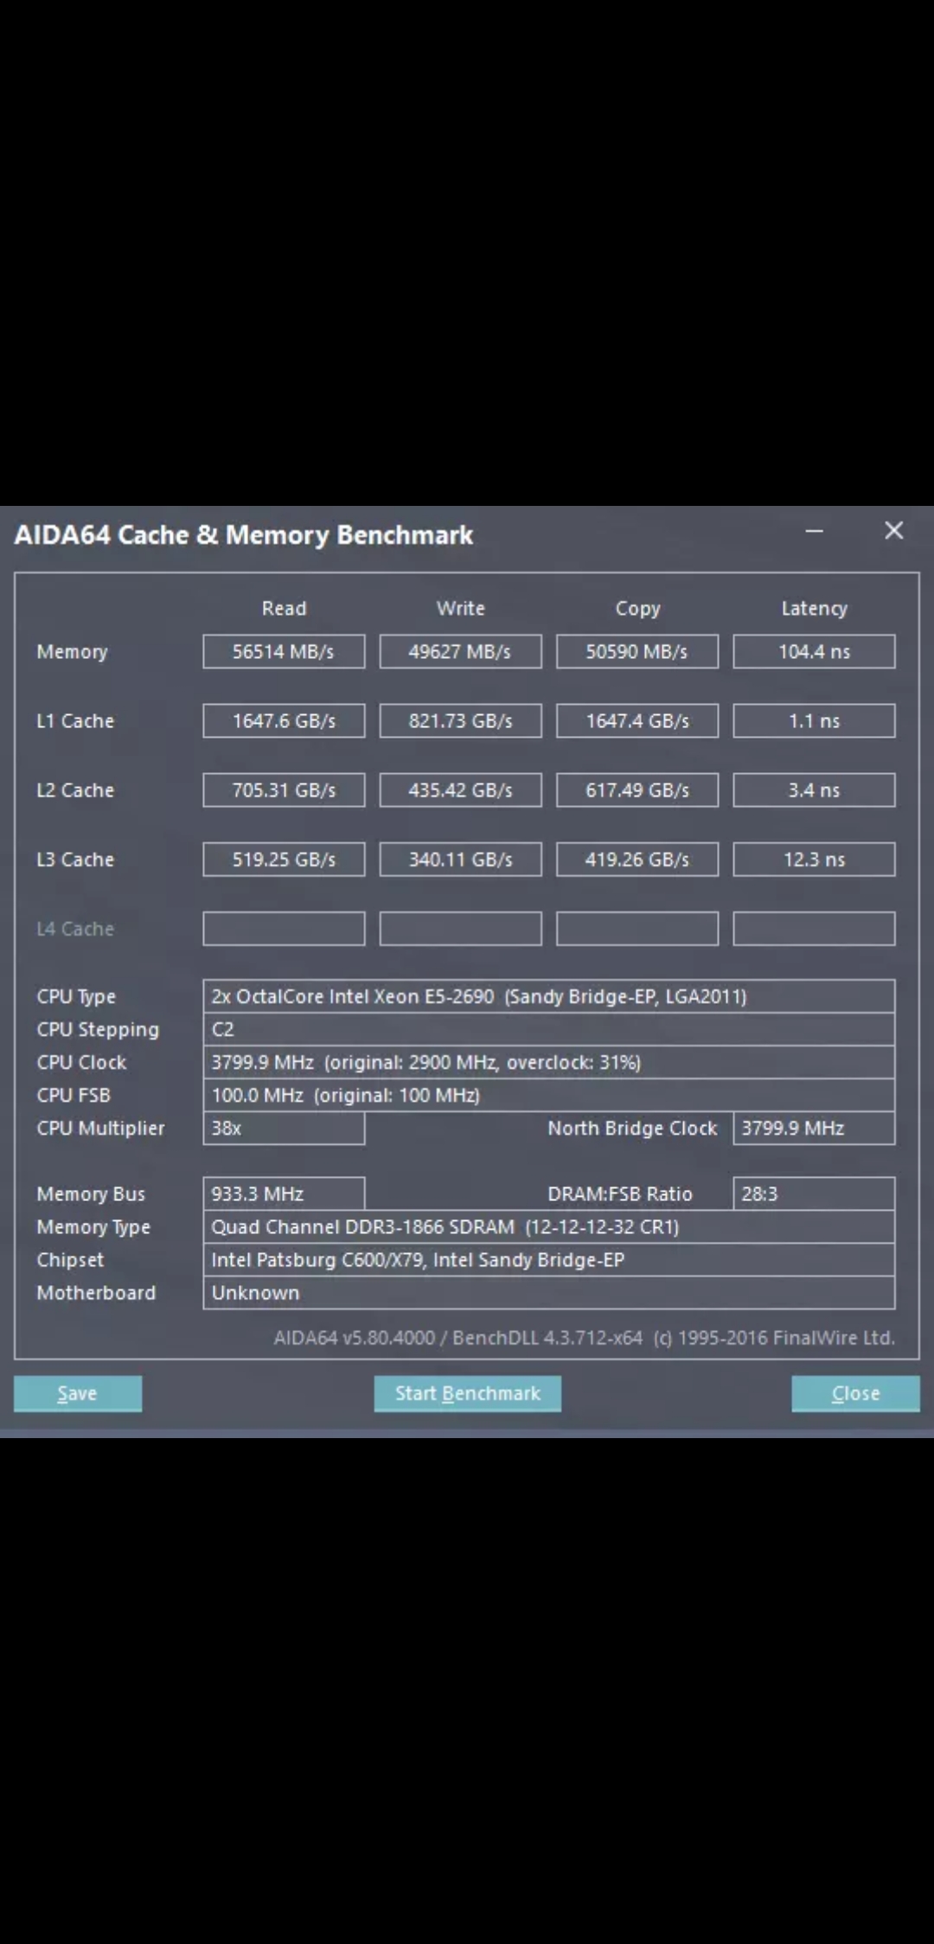Click L3 Cache Copy 419.26 GB/s
The height and width of the screenshot is (1944, 934).
(x=637, y=859)
